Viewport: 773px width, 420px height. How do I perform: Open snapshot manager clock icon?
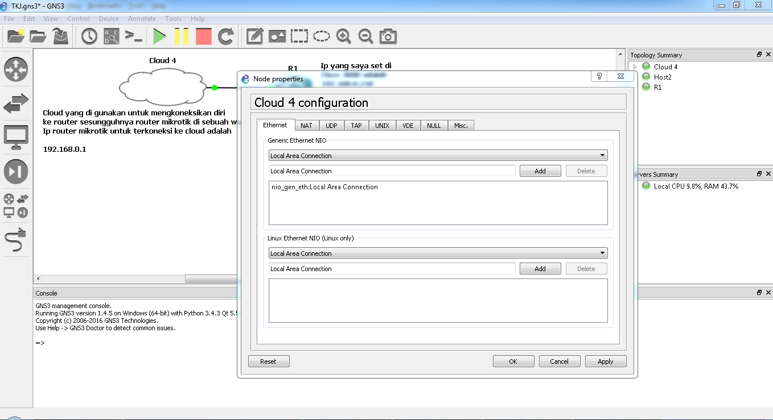pos(89,36)
